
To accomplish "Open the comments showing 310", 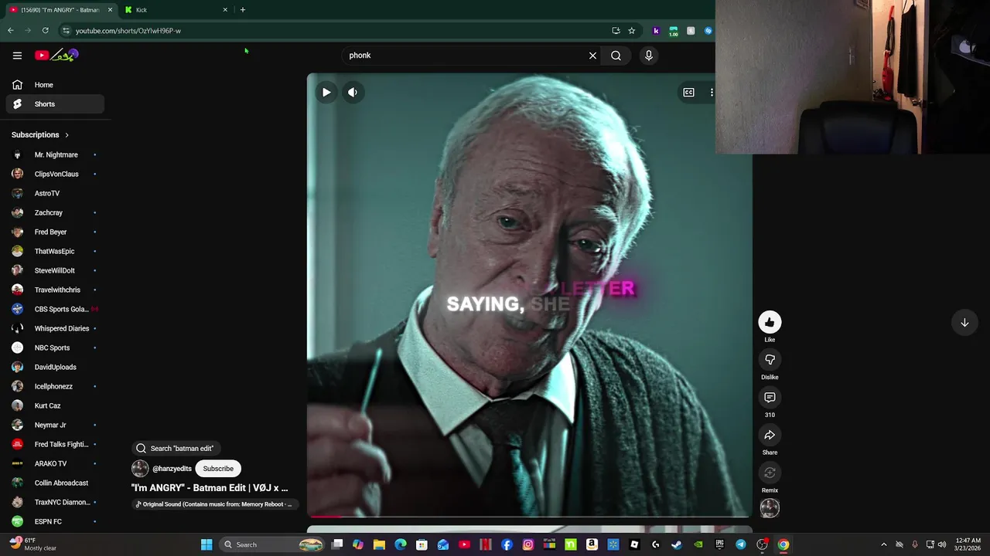I will point(770,398).
